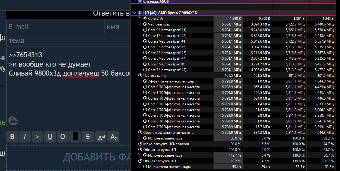Apply strikethrough with the S button
The width and height of the screenshot is (340, 171).
[88, 136]
